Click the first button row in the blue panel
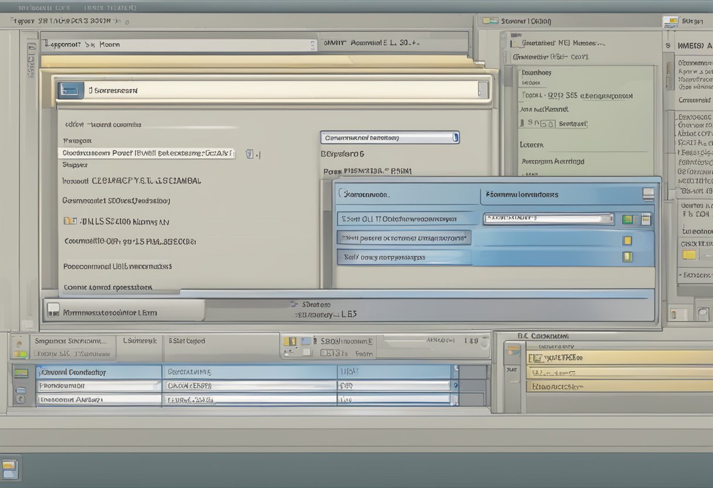Viewport: 713px width, 488px height. point(408,219)
